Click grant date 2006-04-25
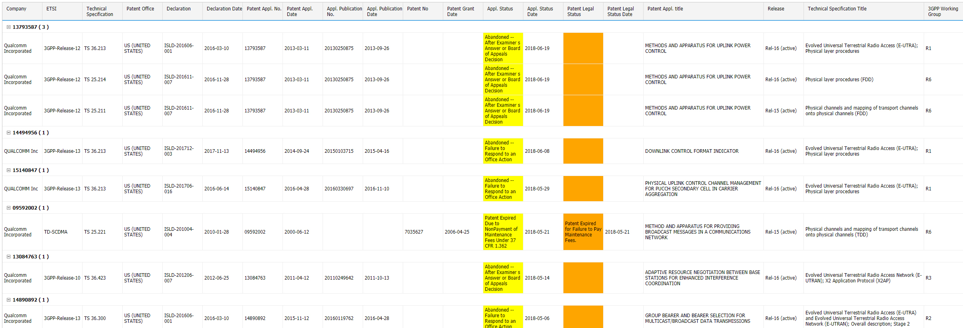963x328 pixels. pos(457,232)
